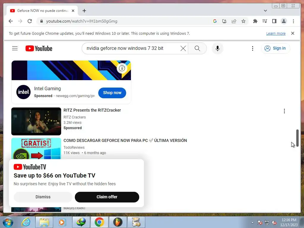Click the YouTube search text field
This screenshot has height=228, width=304.
[x=132, y=48]
